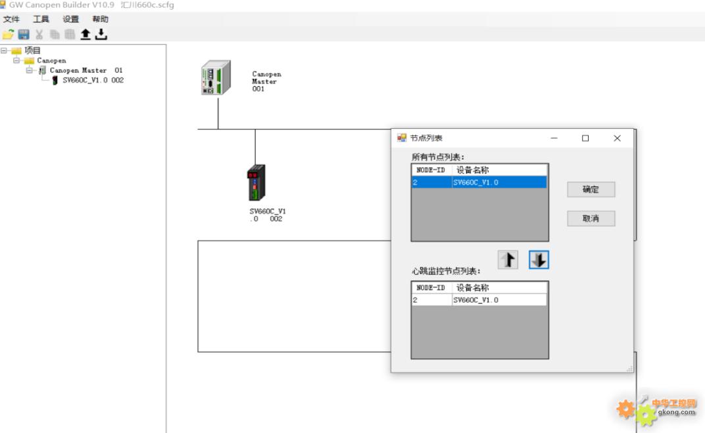
Task: Select the Canopen folder tree item
Action: click(51, 60)
